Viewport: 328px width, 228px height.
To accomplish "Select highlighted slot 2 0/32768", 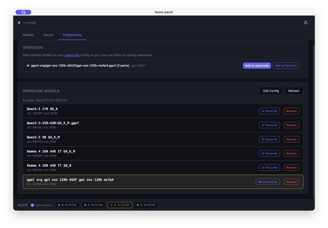I will click(x=120, y=205).
